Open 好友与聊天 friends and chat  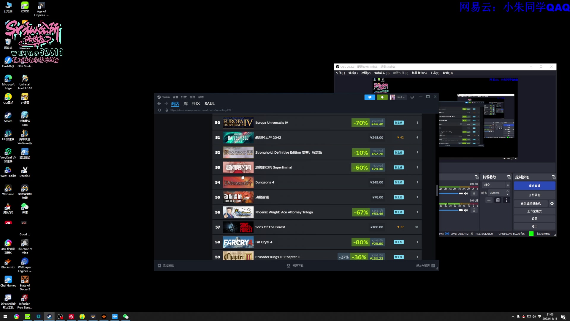pyautogui.click(x=425, y=266)
